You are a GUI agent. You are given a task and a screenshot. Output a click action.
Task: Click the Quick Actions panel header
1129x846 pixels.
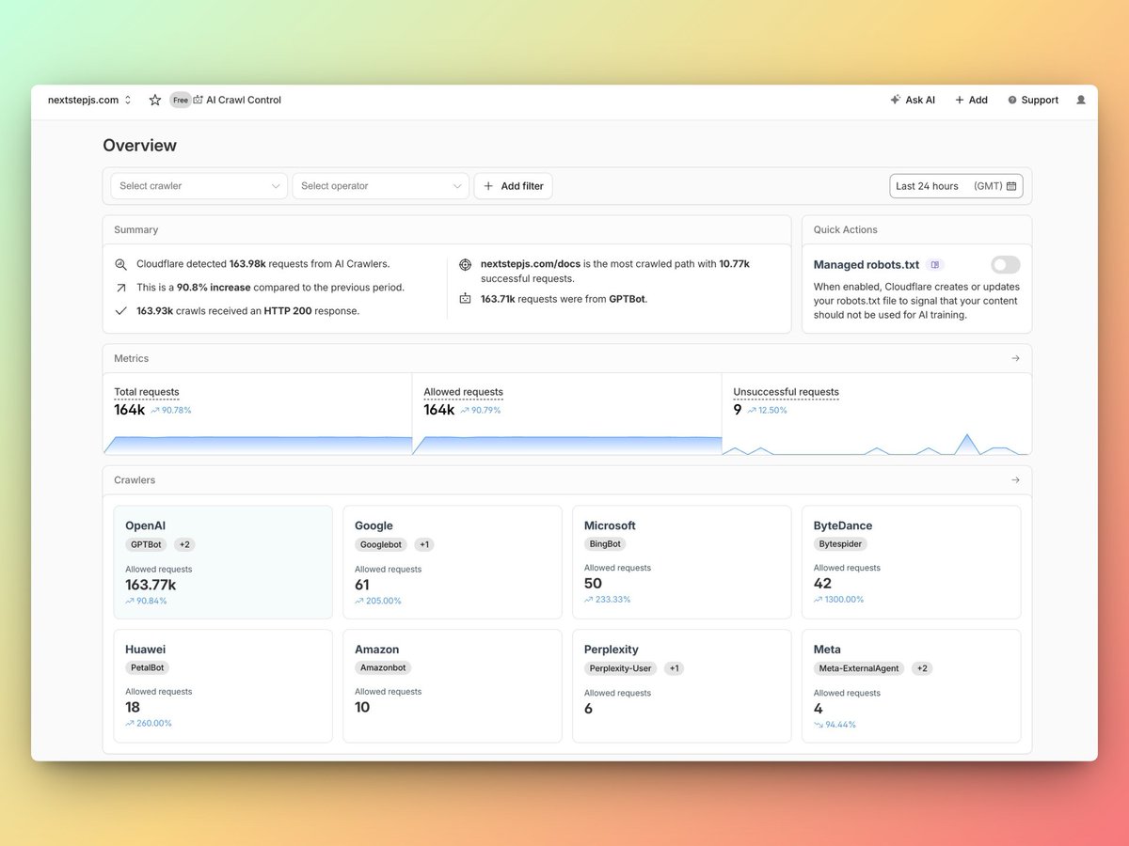tap(916, 229)
